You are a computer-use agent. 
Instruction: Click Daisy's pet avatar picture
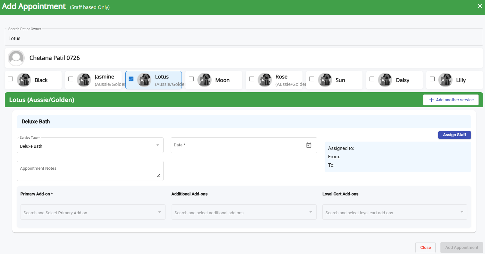[x=385, y=80]
